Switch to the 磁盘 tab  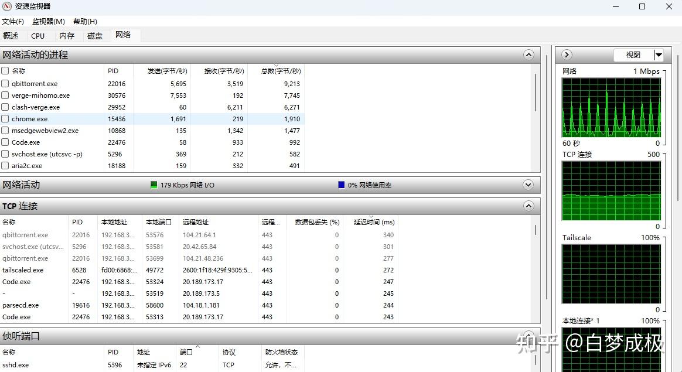point(94,35)
